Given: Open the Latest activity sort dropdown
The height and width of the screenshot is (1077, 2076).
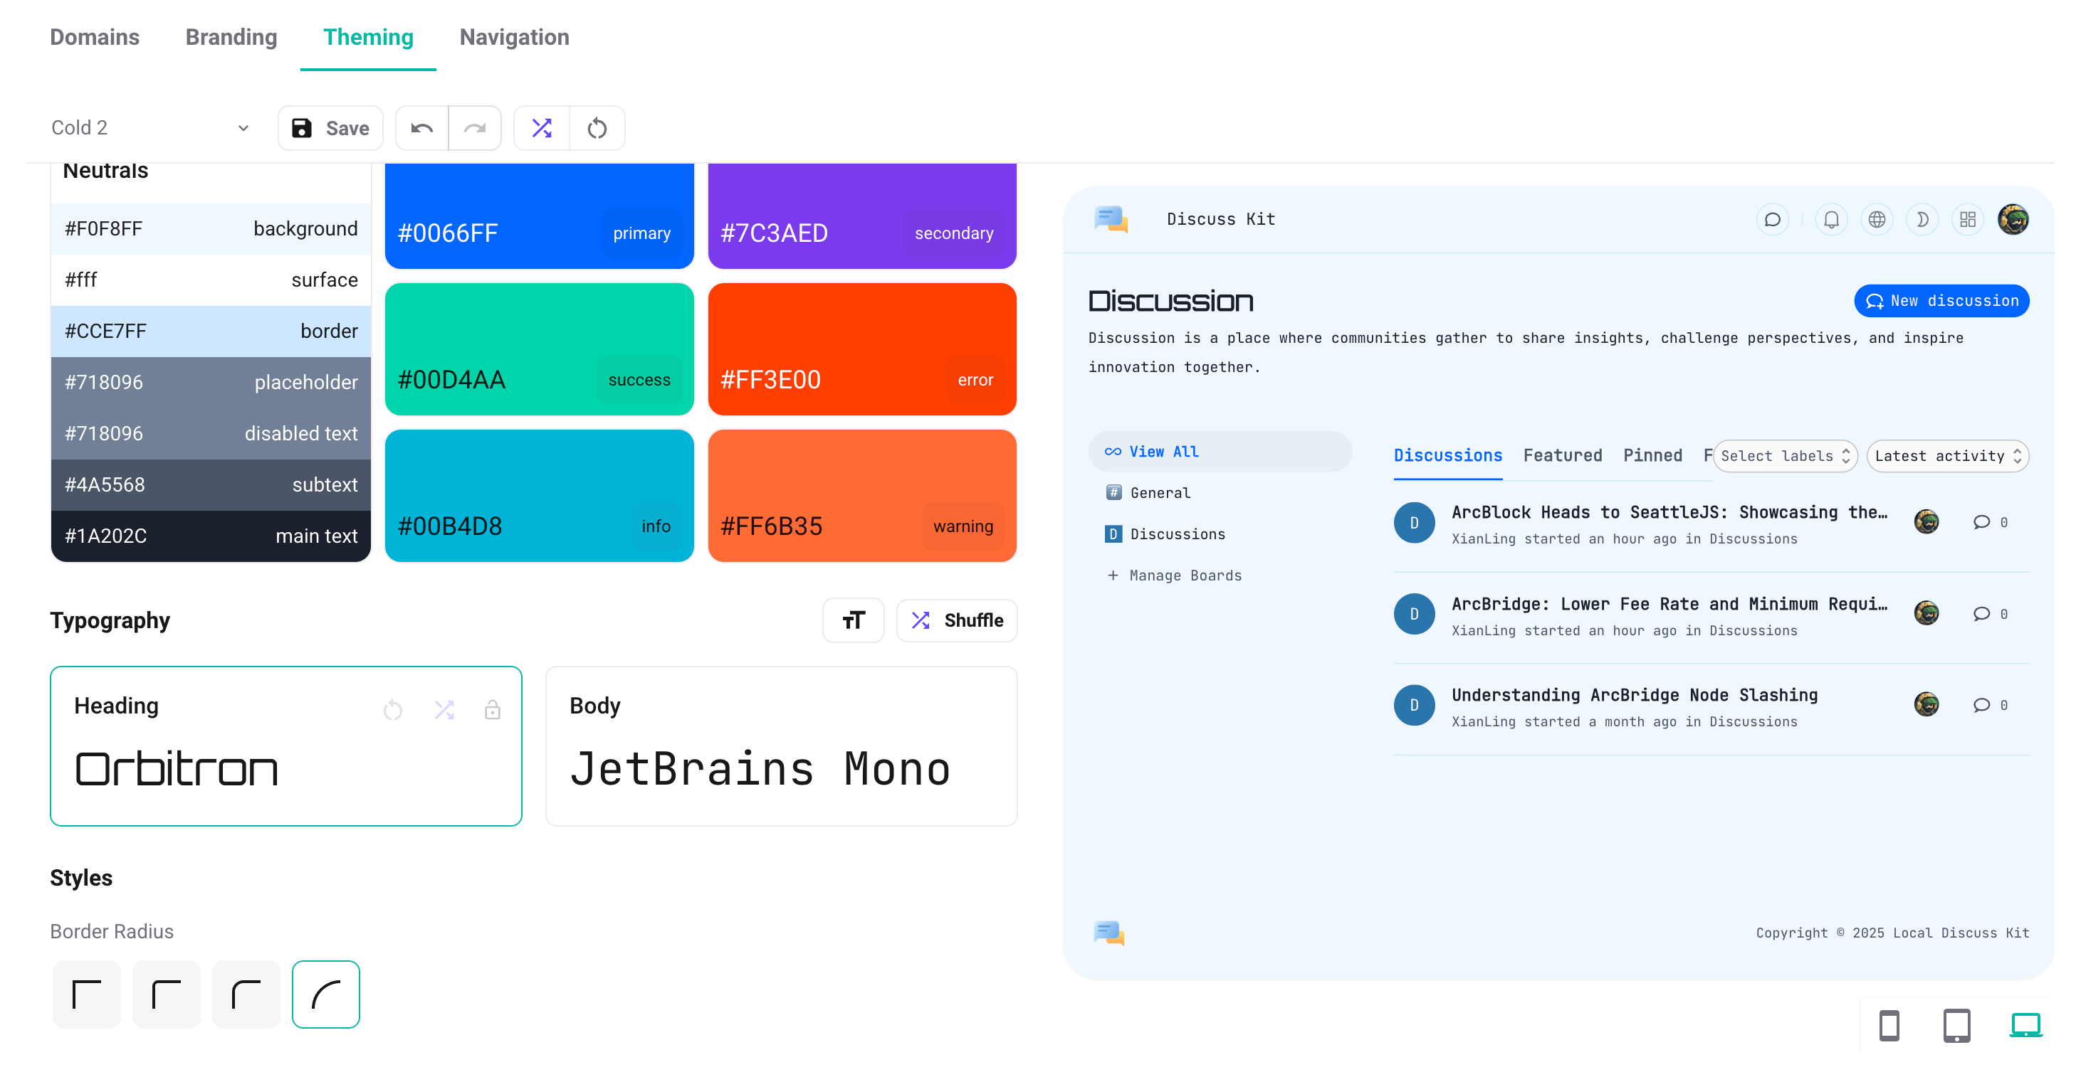Looking at the screenshot, I should (1947, 456).
